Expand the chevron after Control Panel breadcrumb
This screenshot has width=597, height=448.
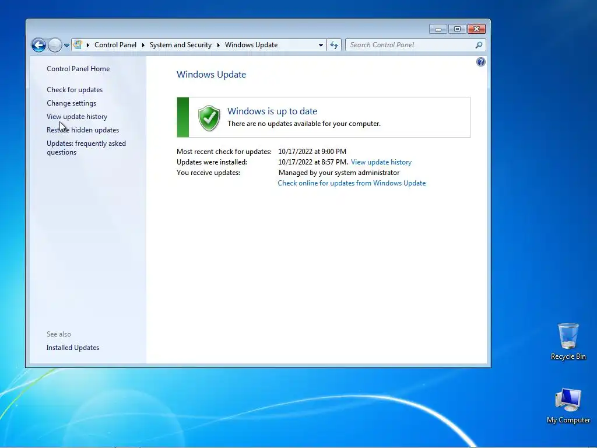(143, 45)
